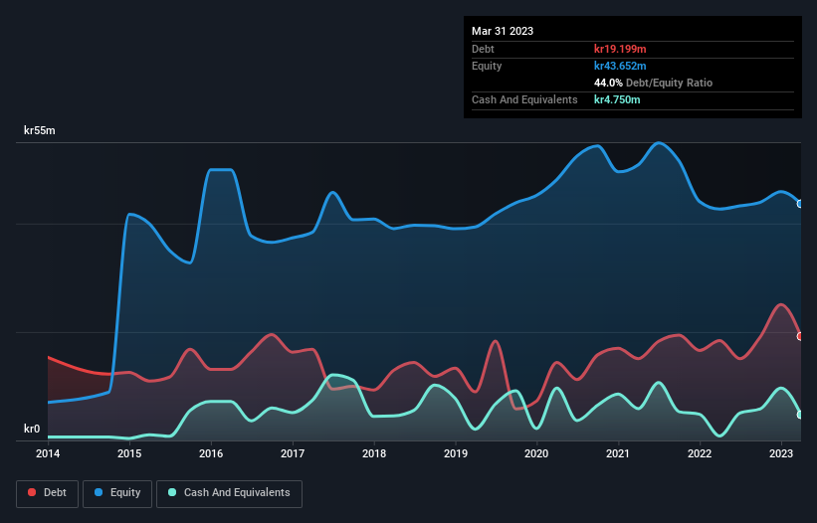Select the 2022 x-axis label
Image resolution: width=817 pixels, height=523 pixels.
[700, 453]
